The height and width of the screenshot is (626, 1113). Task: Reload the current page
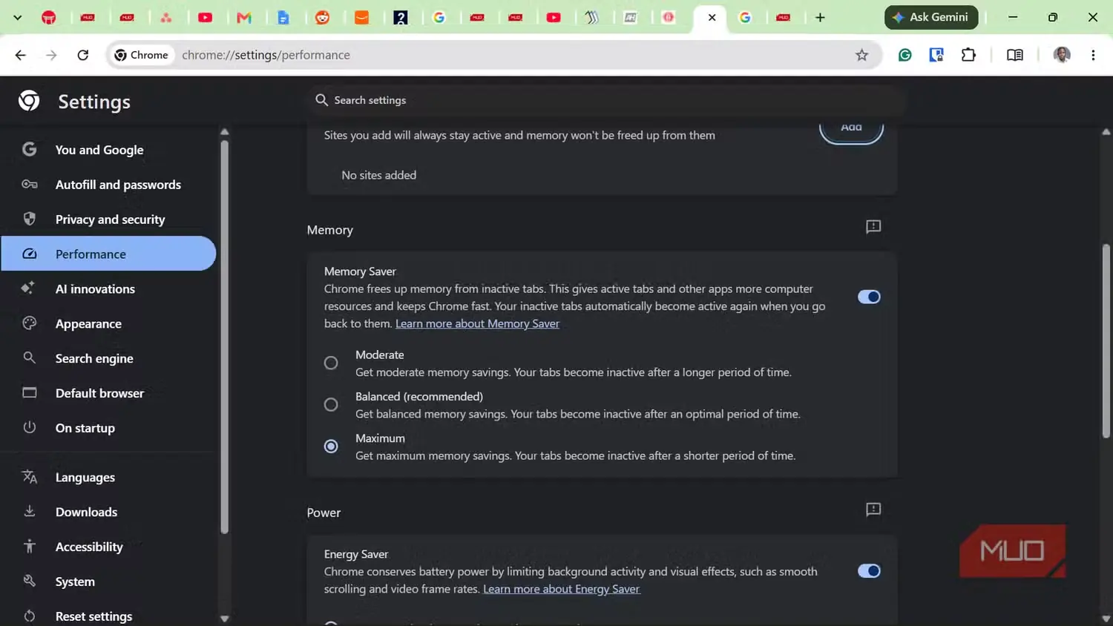pos(83,55)
